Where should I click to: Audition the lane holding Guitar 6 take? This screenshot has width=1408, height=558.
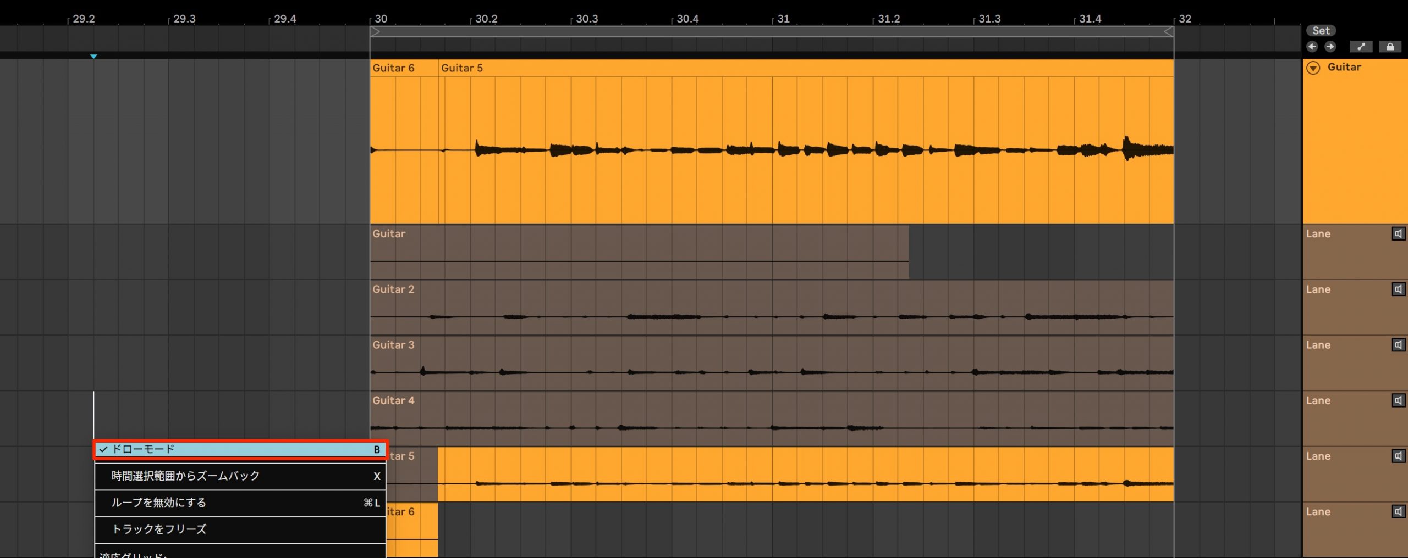[x=1398, y=512]
